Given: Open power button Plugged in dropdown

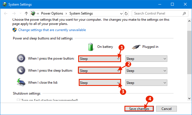Looking at the screenshot, I should click(x=146, y=59).
